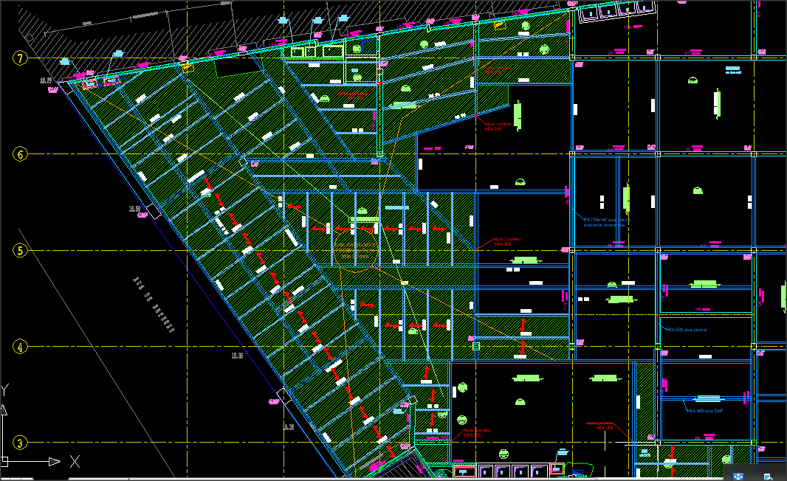
Task: Click the rightmost icon in bottom-right corner
Action: click(x=769, y=477)
